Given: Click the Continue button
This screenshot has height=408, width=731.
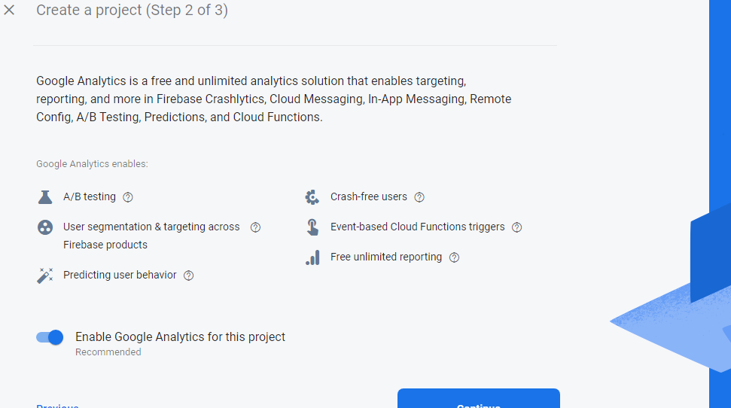Looking at the screenshot, I should (x=478, y=399).
